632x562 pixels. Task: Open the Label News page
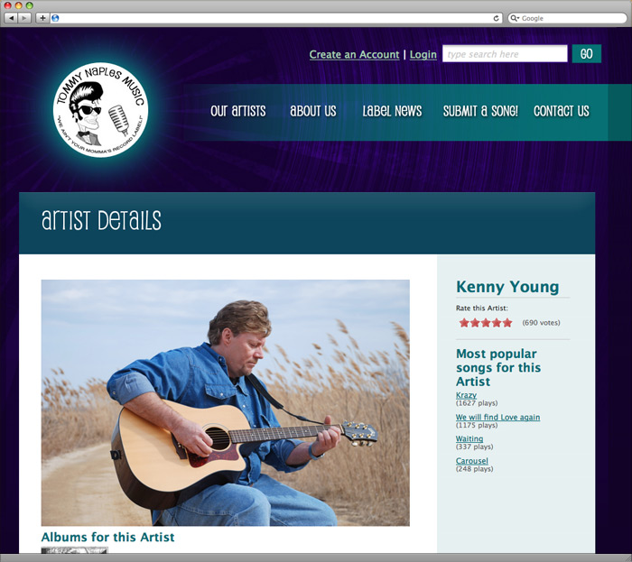pyautogui.click(x=392, y=111)
